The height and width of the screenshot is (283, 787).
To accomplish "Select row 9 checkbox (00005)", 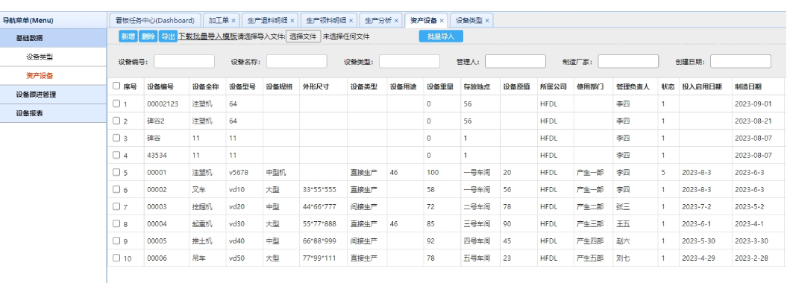I will 116,241.
